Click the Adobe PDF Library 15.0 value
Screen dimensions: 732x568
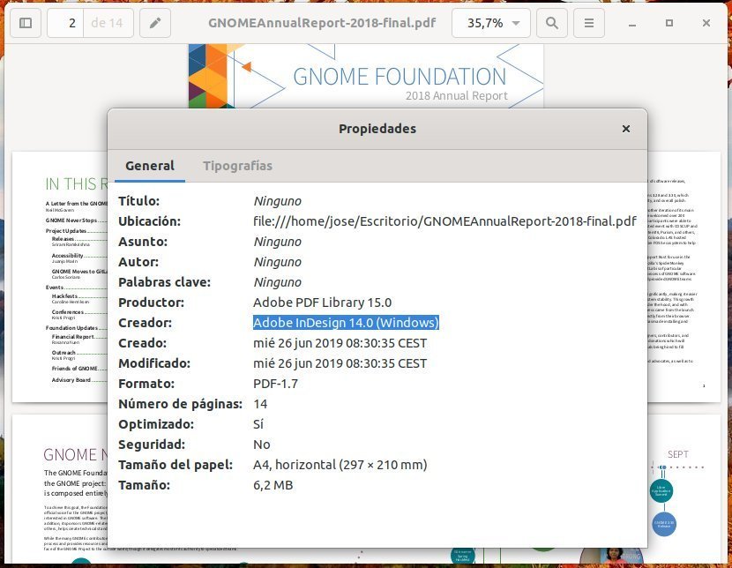(x=322, y=303)
